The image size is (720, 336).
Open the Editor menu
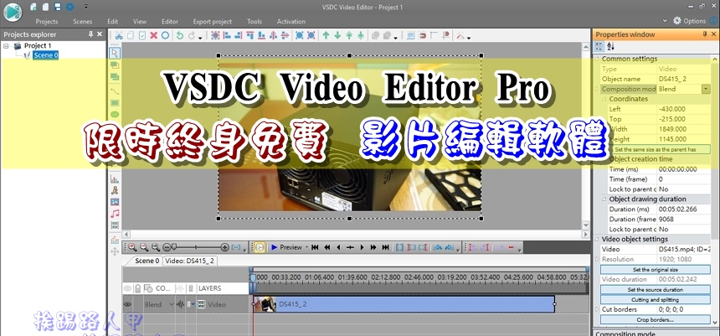tap(170, 21)
